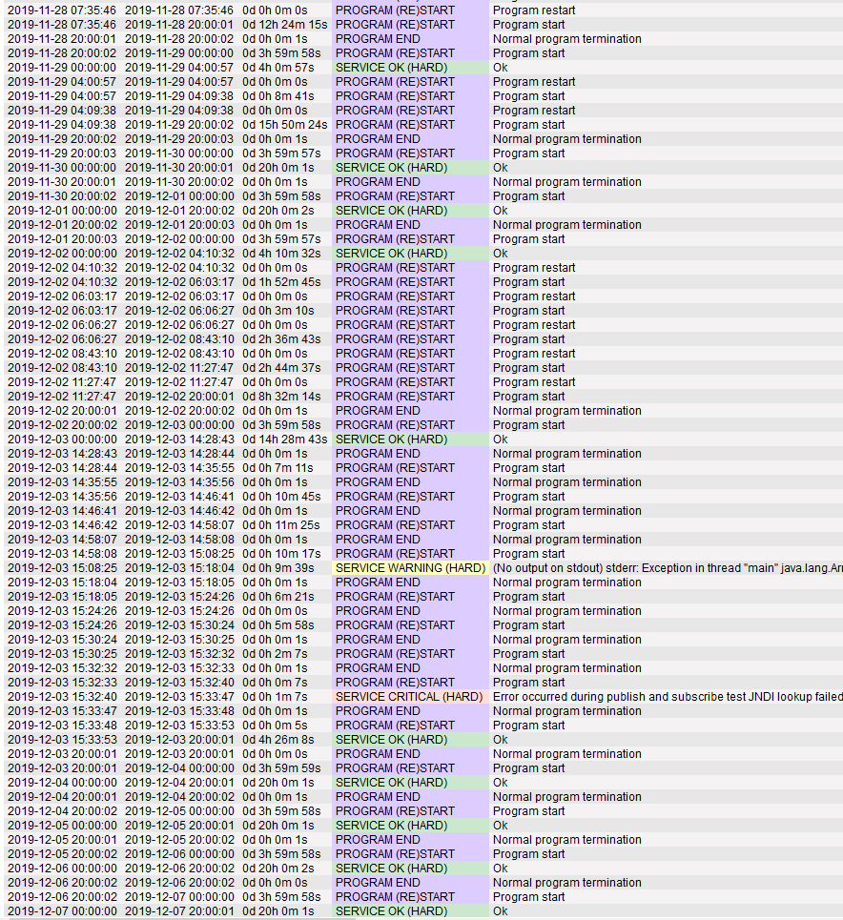
Task: Click the red SERVICE CRITICAL (HARD) cell
Action: tap(409, 697)
